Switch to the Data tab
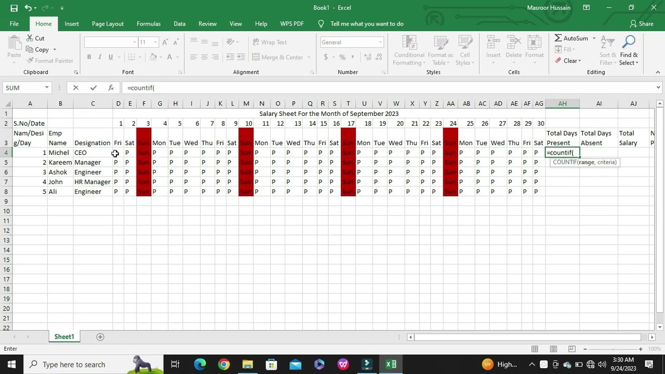This screenshot has width=665, height=374. 179,24
